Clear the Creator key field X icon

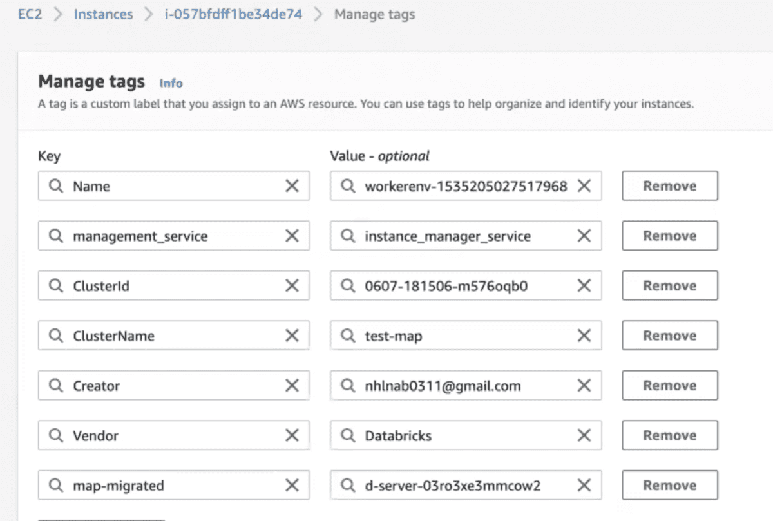[292, 386]
